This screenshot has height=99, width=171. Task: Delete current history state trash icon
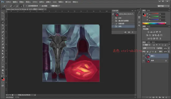pyautogui.click(x=132, y=32)
